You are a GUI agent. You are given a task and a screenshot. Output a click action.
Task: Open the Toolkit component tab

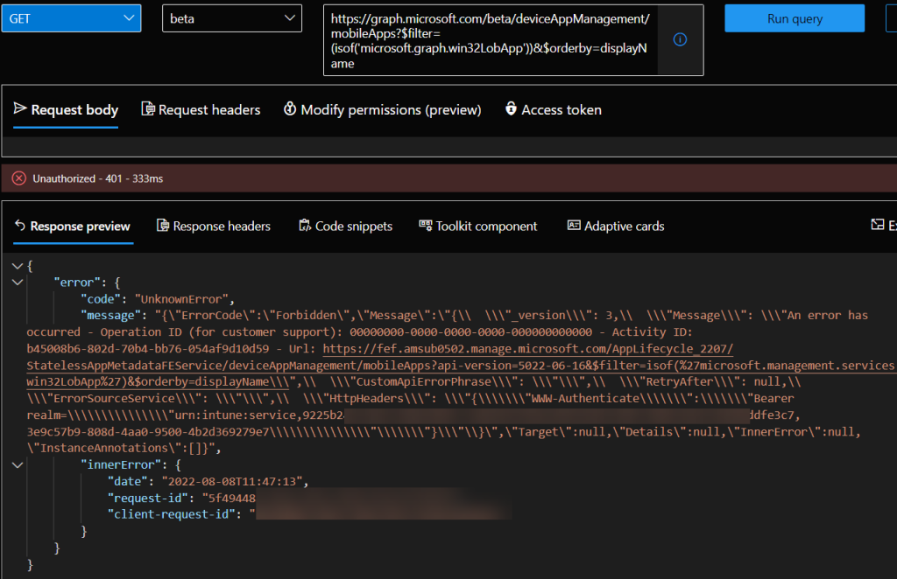point(478,227)
